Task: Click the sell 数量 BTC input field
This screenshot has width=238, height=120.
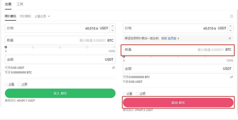Action: point(167,50)
